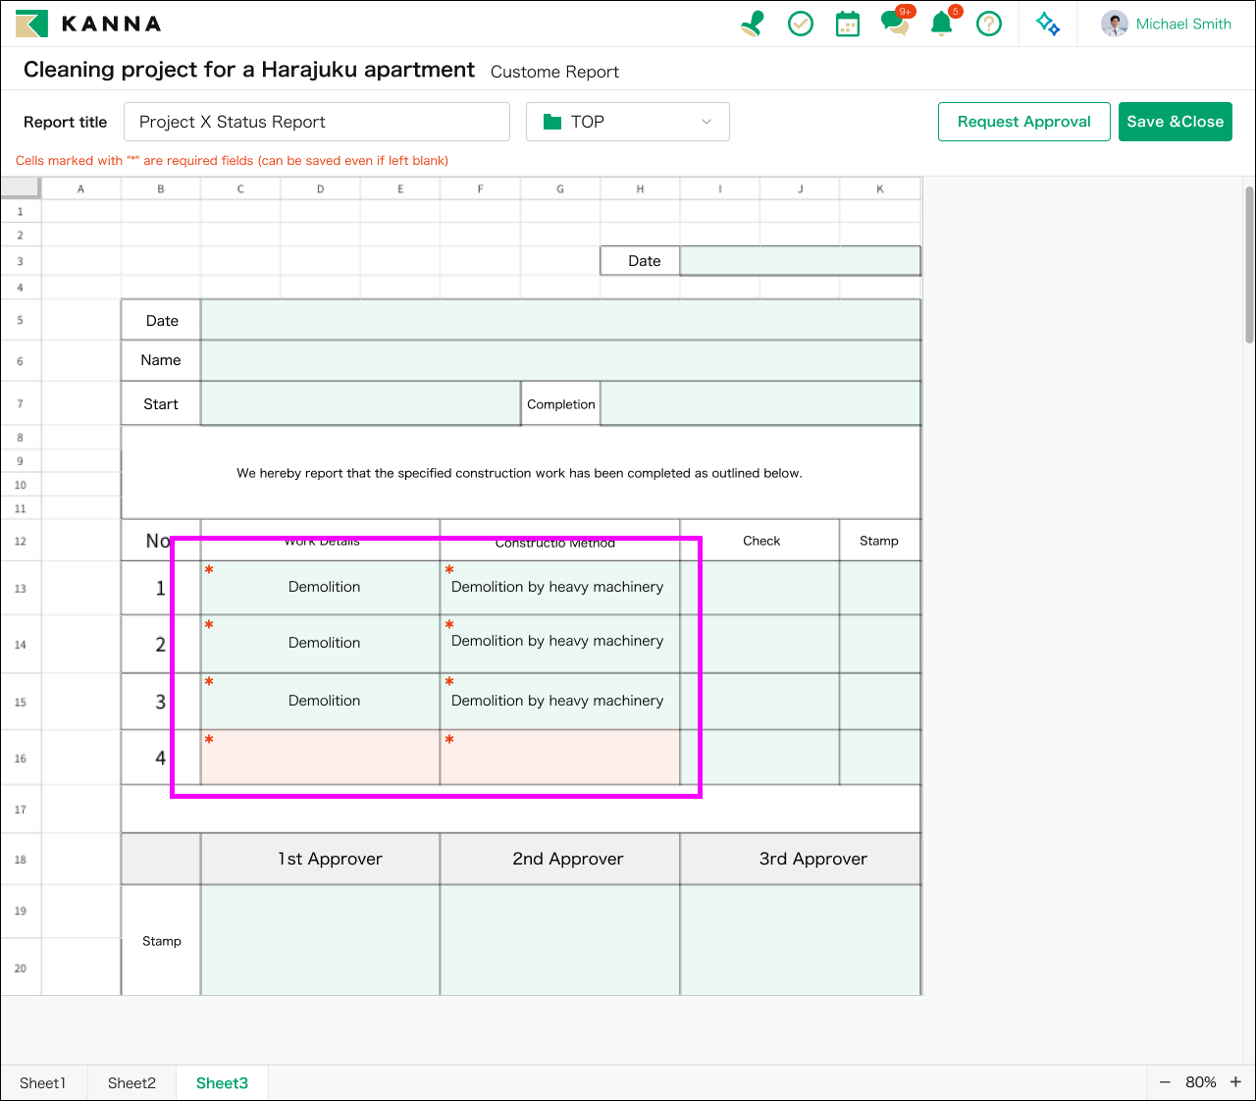Screen dimensions: 1256x1101
Task: Open chat messages with 9+ badge
Action: point(895,23)
